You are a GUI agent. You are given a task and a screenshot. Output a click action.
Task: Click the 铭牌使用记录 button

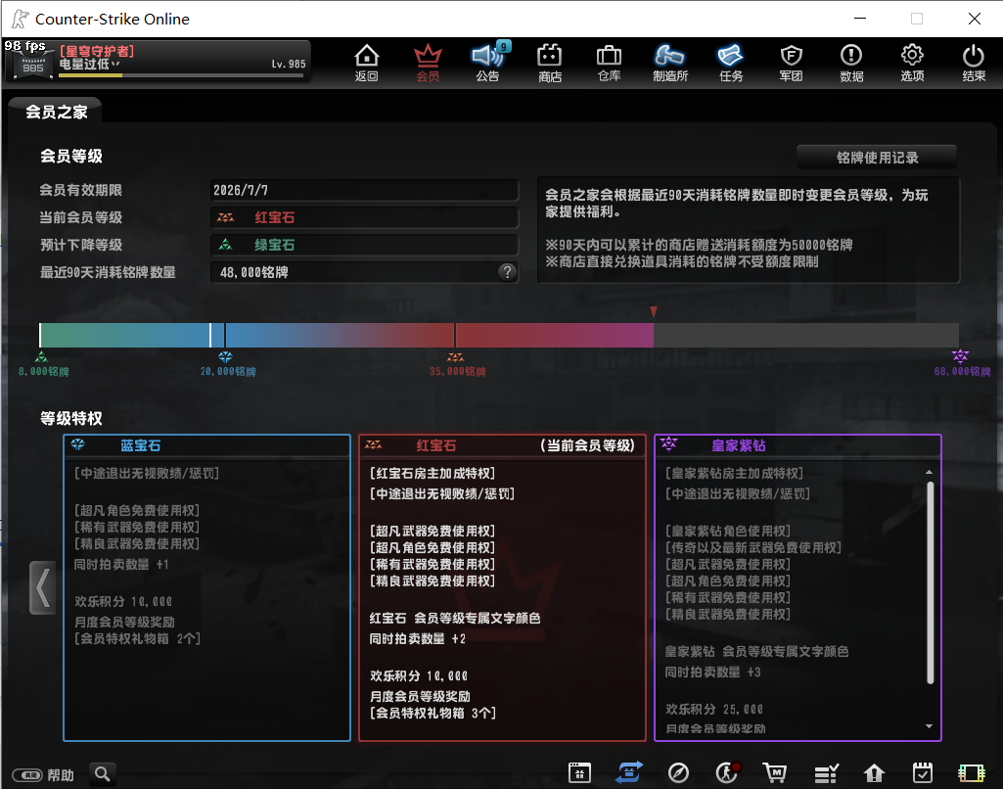point(876,158)
